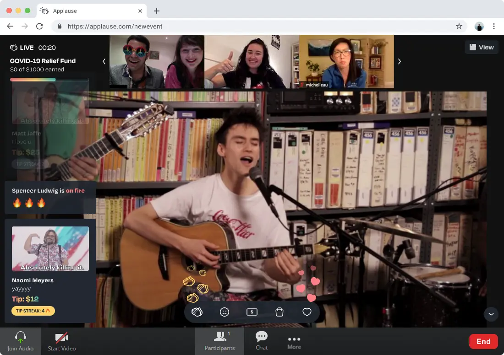The height and width of the screenshot is (355, 504).
Task: Click the fundraising progress bar
Action: coord(49,80)
